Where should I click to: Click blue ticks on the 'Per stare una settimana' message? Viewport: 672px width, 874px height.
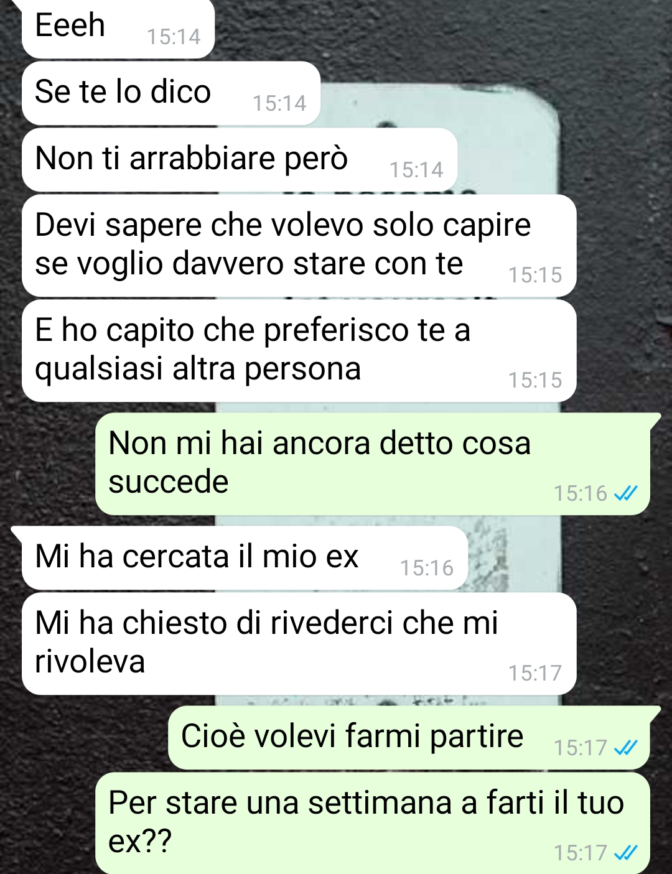click(x=625, y=853)
